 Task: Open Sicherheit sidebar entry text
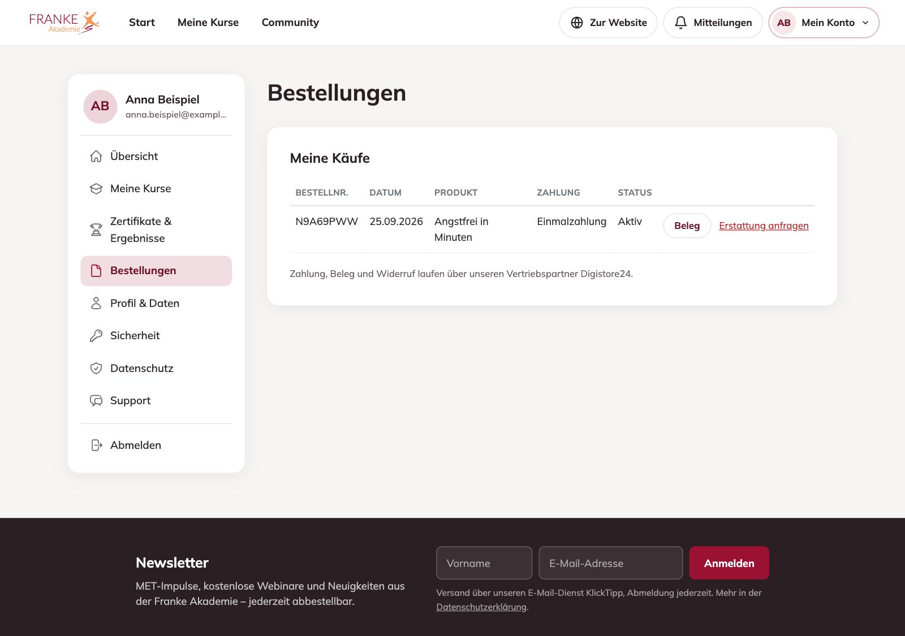[x=135, y=336]
